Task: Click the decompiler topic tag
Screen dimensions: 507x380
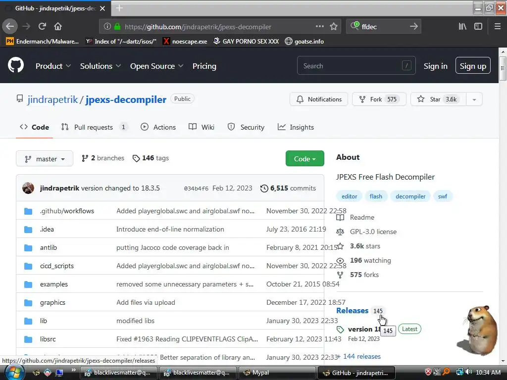Action: coord(410,196)
